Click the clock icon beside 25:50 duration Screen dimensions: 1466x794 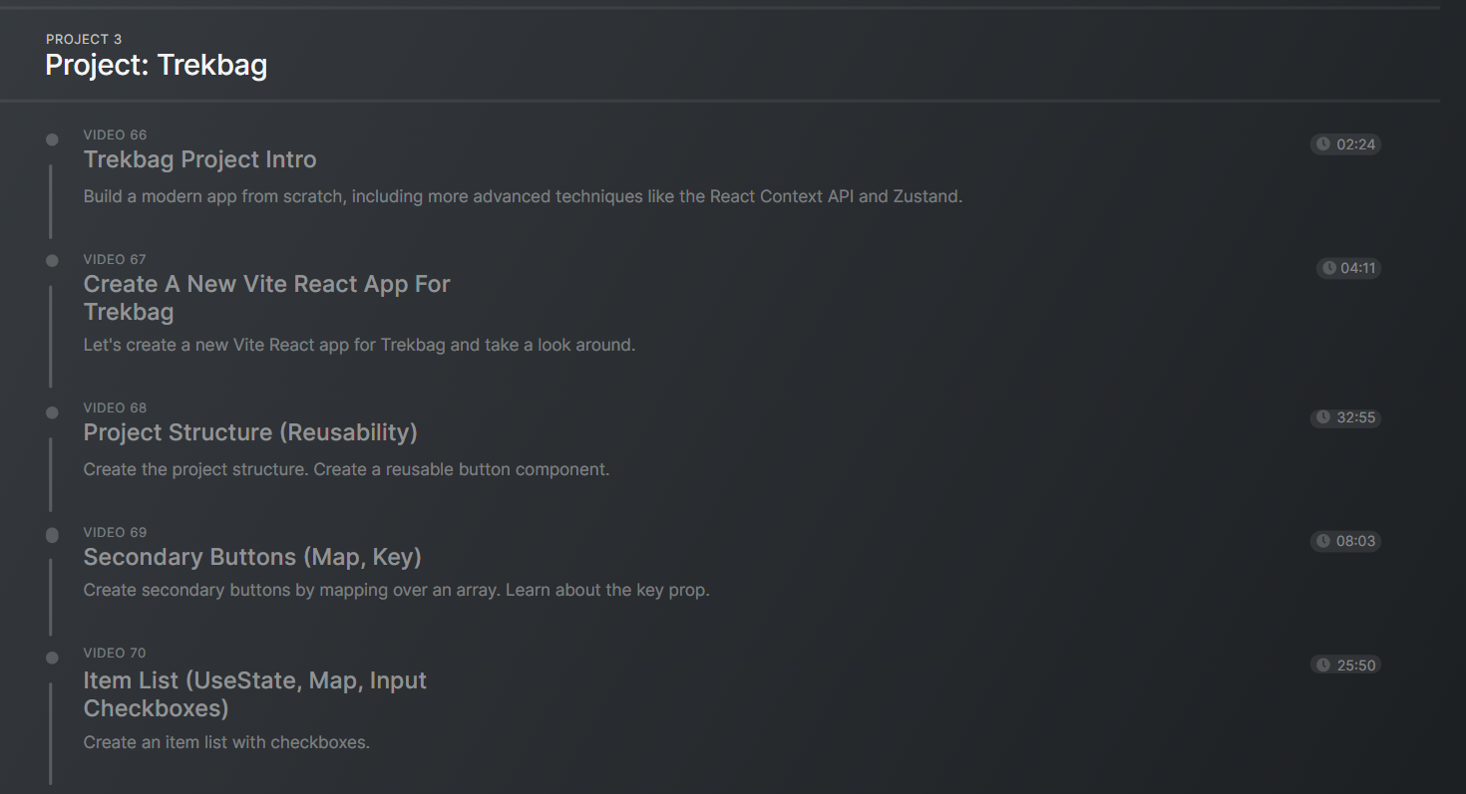[x=1323, y=664]
